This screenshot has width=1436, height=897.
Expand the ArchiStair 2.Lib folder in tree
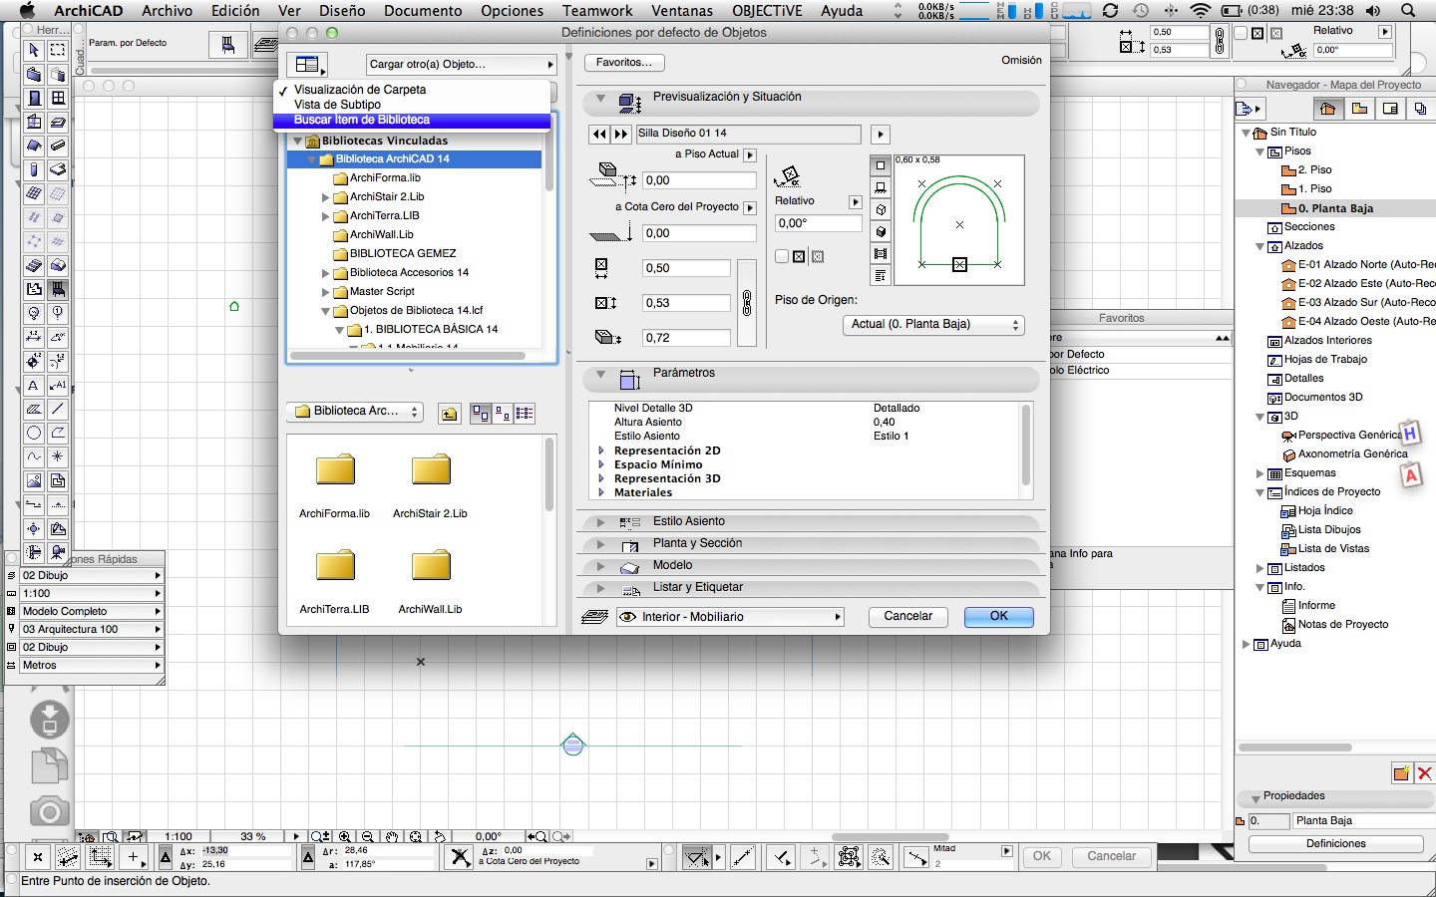[x=326, y=197]
